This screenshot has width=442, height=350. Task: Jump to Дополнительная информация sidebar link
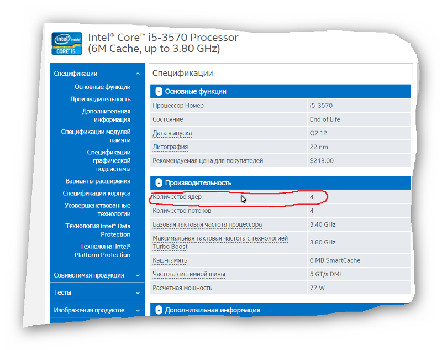coord(106,116)
